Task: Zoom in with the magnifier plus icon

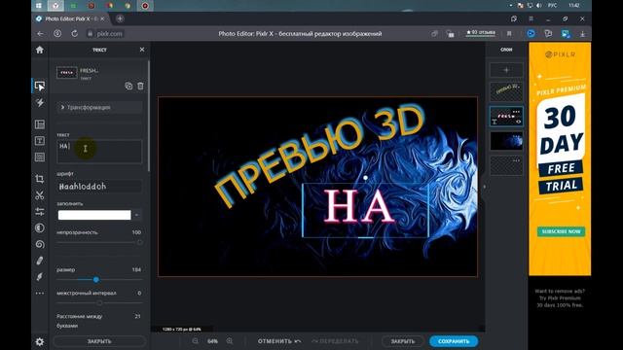Action: click(230, 341)
